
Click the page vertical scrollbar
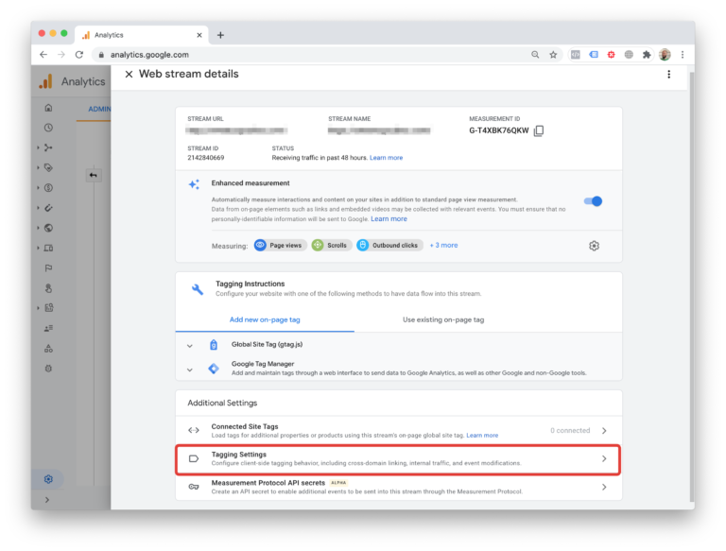pos(692,286)
